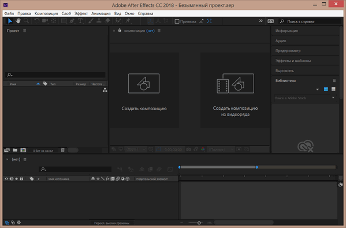
Task: Toggle snap to collapsed compositions icon
Action: (x=209, y=21)
